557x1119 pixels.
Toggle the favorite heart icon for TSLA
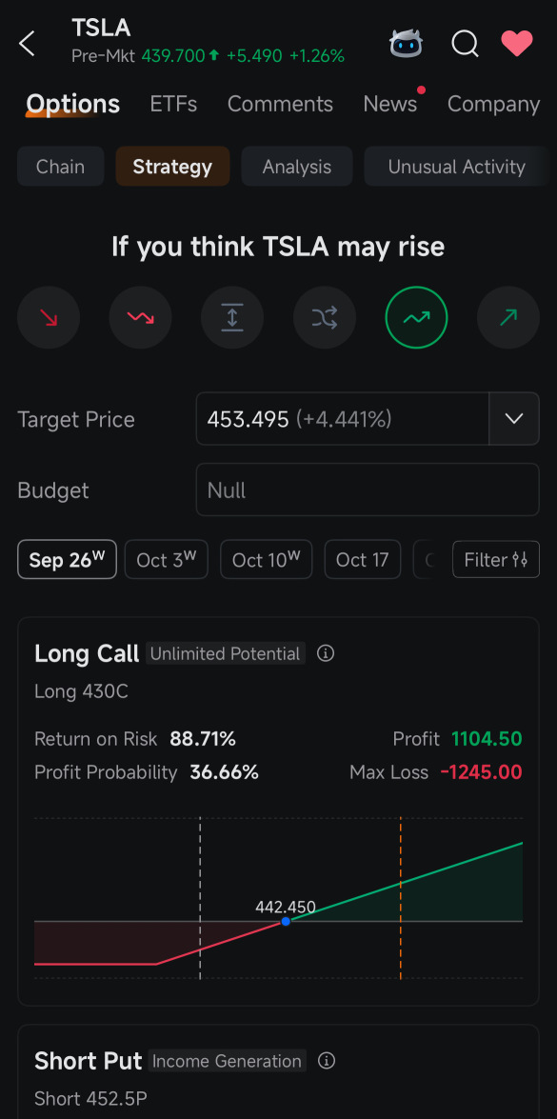[x=517, y=43]
